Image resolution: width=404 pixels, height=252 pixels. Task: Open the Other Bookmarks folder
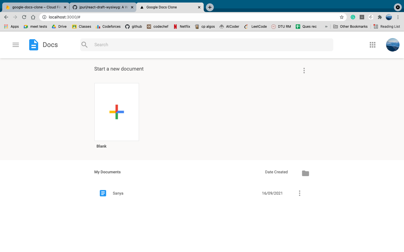pos(350,27)
